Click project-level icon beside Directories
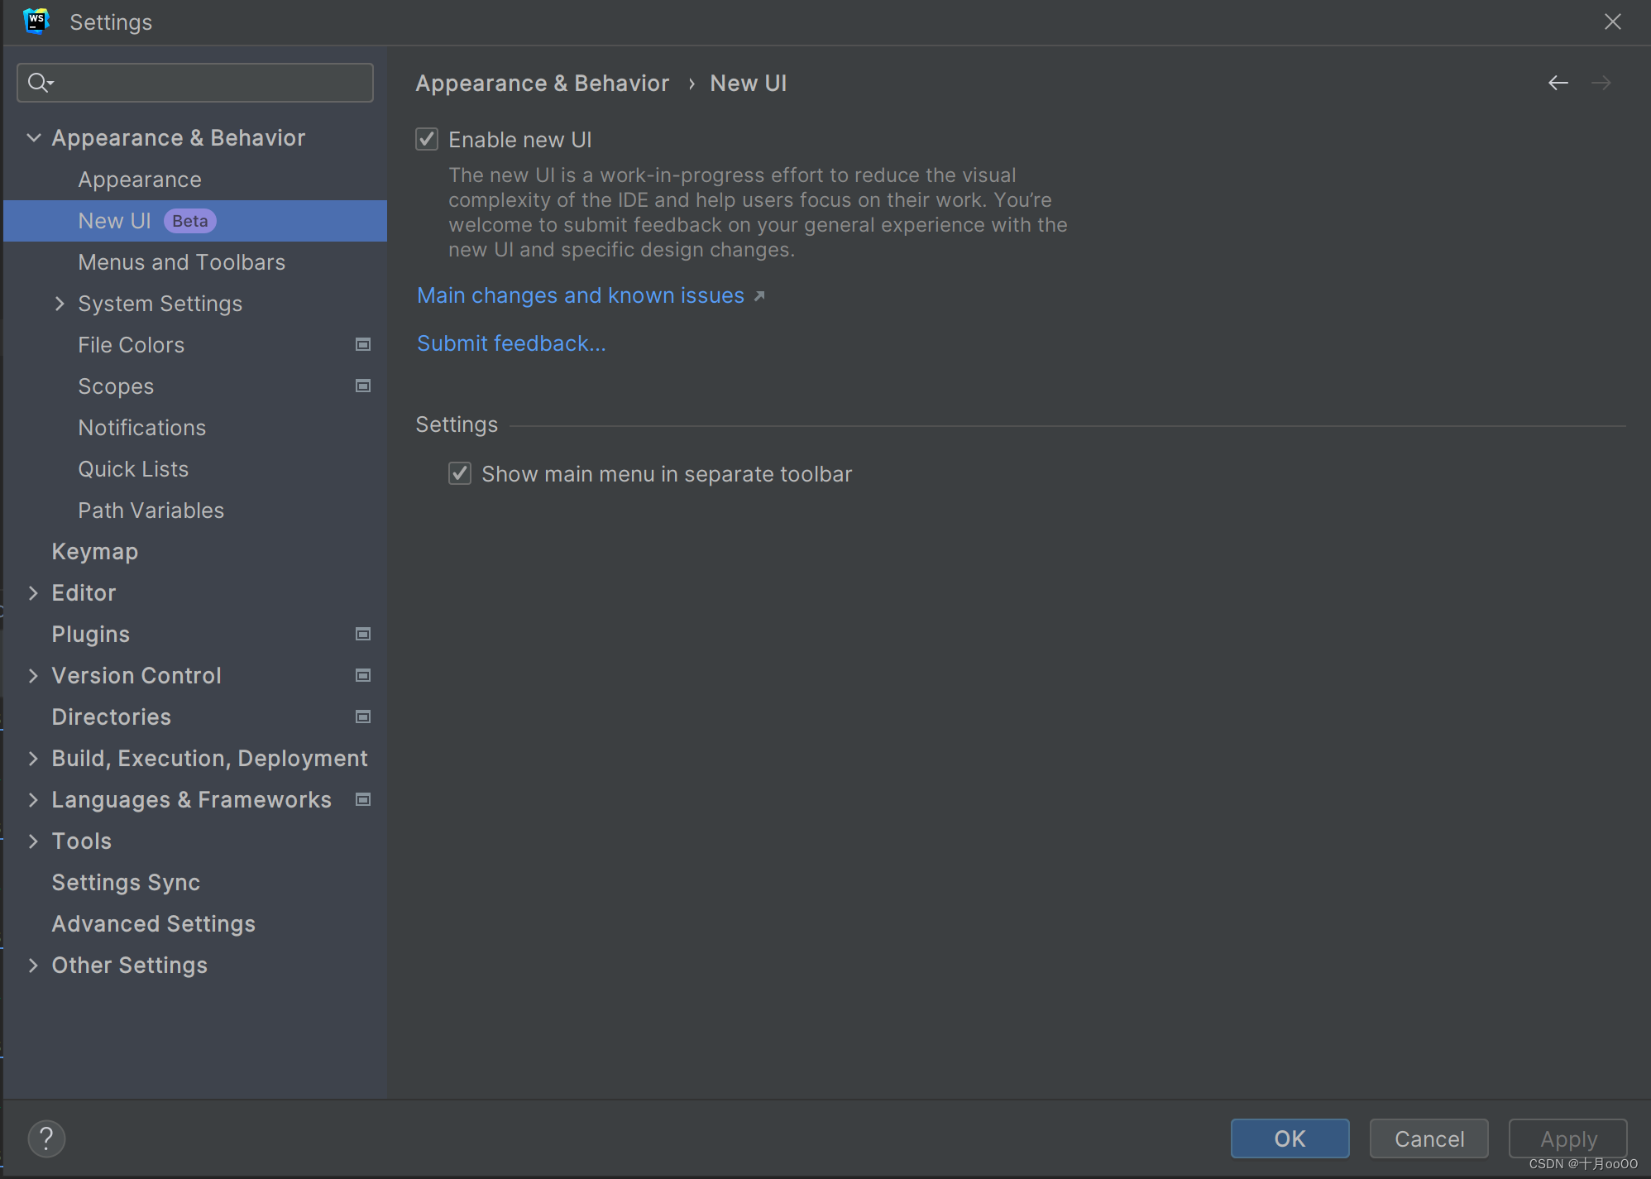1651x1179 pixels. click(362, 717)
